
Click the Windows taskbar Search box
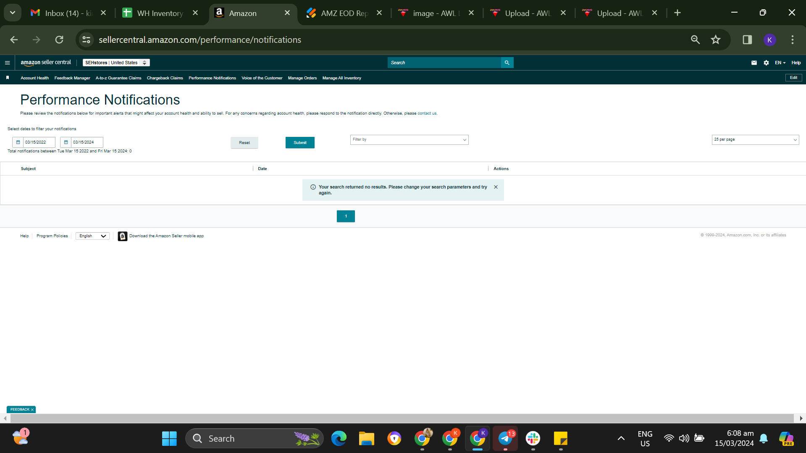point(254,439)
